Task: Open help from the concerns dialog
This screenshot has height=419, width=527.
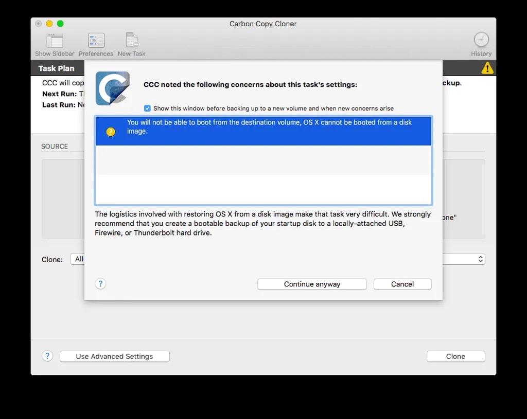Action: (x=101, y=284)
